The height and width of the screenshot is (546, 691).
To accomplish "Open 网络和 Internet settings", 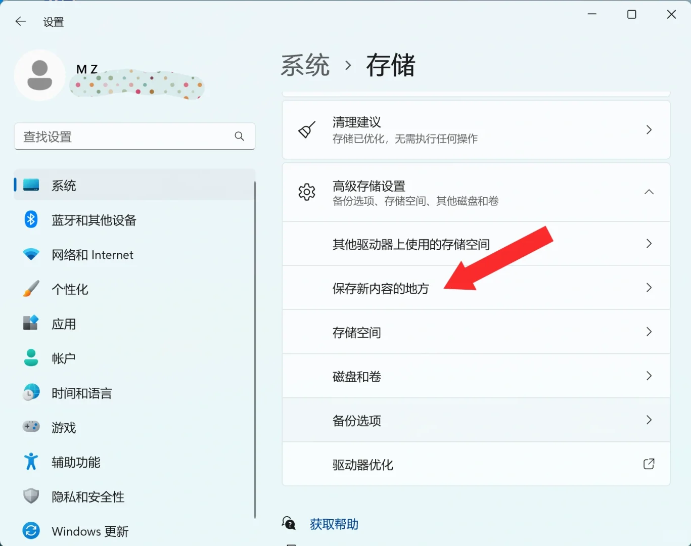I will 134,254.
